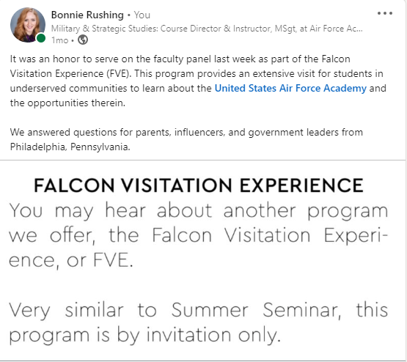Open the FALCON VISITATION EXPERIENCE document heading
Screen dimensions: 407x362
click(x=199, y=185)
